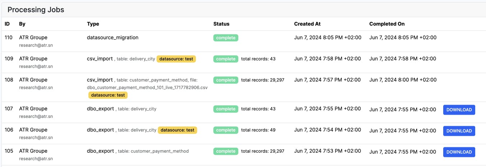Click the Created At column header
Screen dimensions: 486x167
pyautogui.click(x=307, y=24)
